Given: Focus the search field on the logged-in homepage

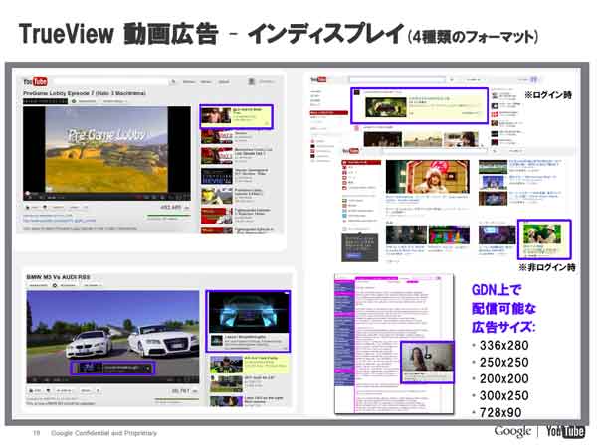Looking at the screenshot, I should click(x=397, y=79).
